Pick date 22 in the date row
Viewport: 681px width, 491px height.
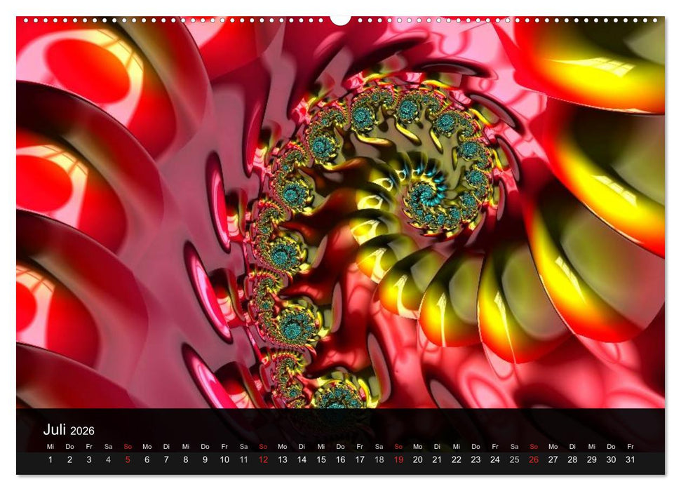click(x=457, y=460)
